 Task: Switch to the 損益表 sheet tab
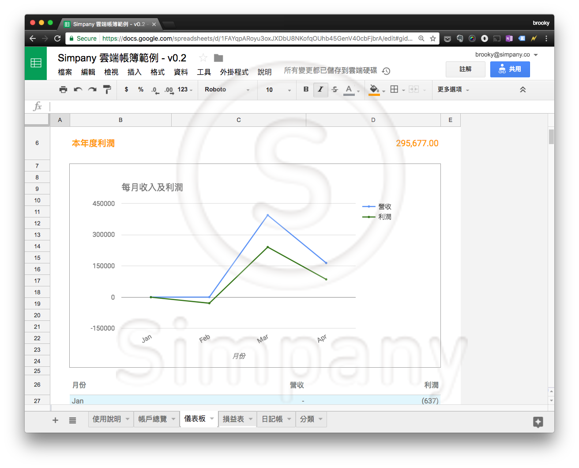(233, 419)
